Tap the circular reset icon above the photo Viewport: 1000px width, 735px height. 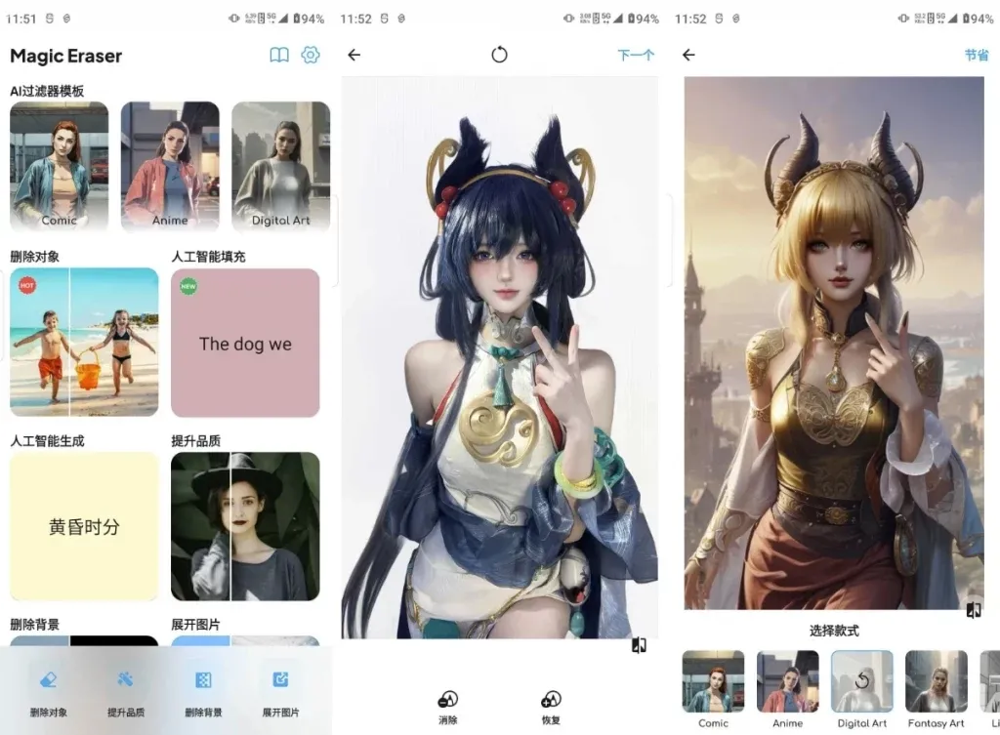click(x=499, y=55)
